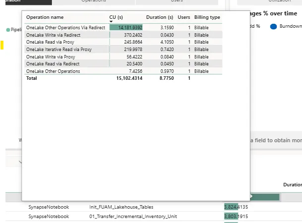
Task: Click 01_Transfer_Incremental_Inventory_Unit item name
Action: [x=133, y=217]
